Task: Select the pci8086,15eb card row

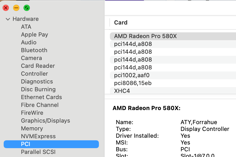Action: click(133, 83)
